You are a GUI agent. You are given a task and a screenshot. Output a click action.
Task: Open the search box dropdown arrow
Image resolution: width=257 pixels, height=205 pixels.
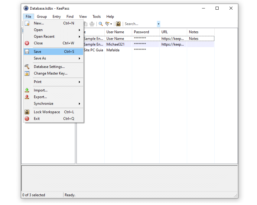pyautogui.click(x=158, y=24)
